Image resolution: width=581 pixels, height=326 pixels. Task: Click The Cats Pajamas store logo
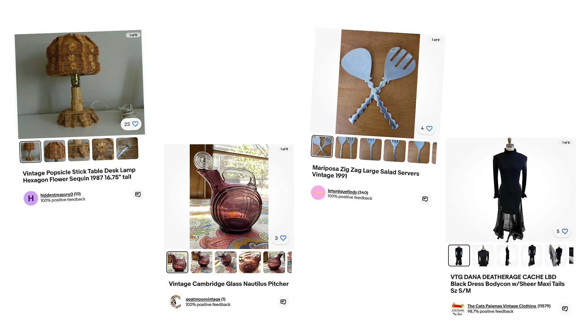[x=458, y=308]
